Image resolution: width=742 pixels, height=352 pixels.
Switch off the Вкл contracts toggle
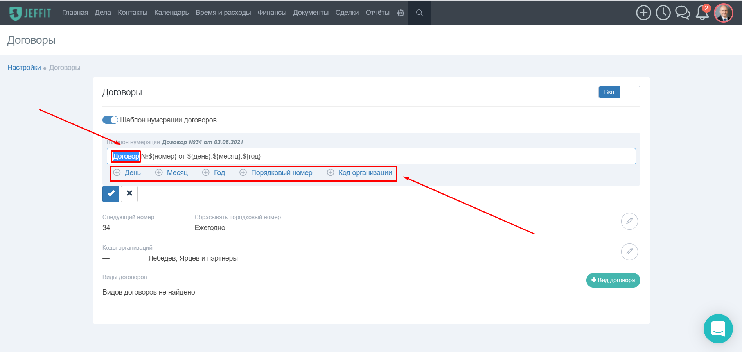(x=619, y=92)
